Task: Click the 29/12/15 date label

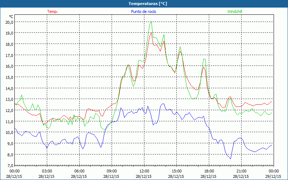Action: [x=273, y=176]
